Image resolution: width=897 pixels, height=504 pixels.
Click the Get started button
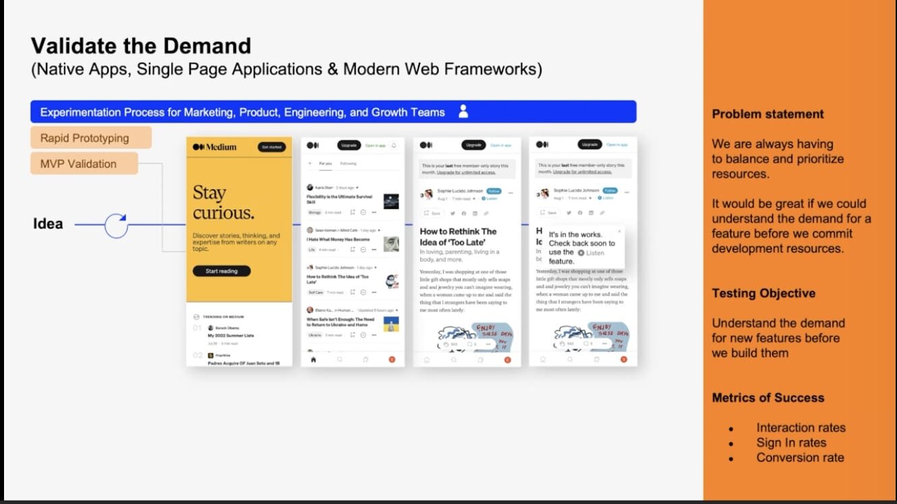pos(271,147)
